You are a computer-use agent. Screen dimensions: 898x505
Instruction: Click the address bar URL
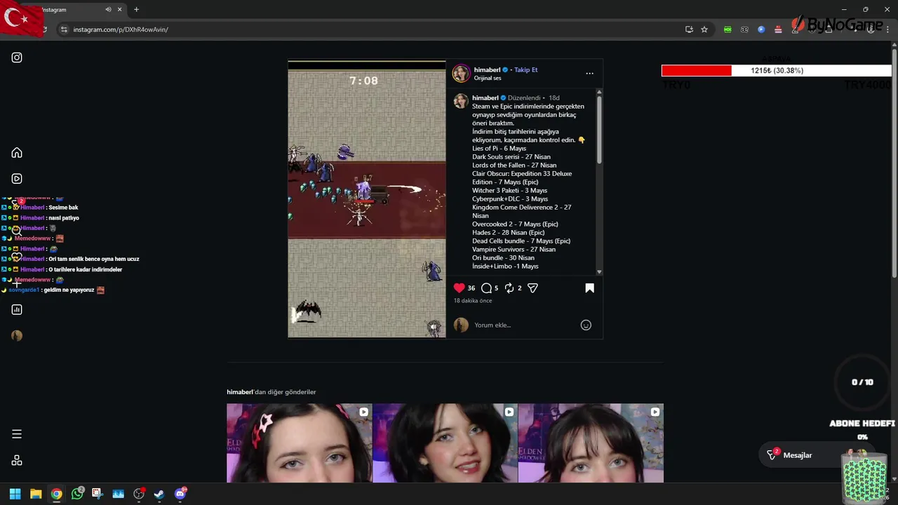[121, 29]
